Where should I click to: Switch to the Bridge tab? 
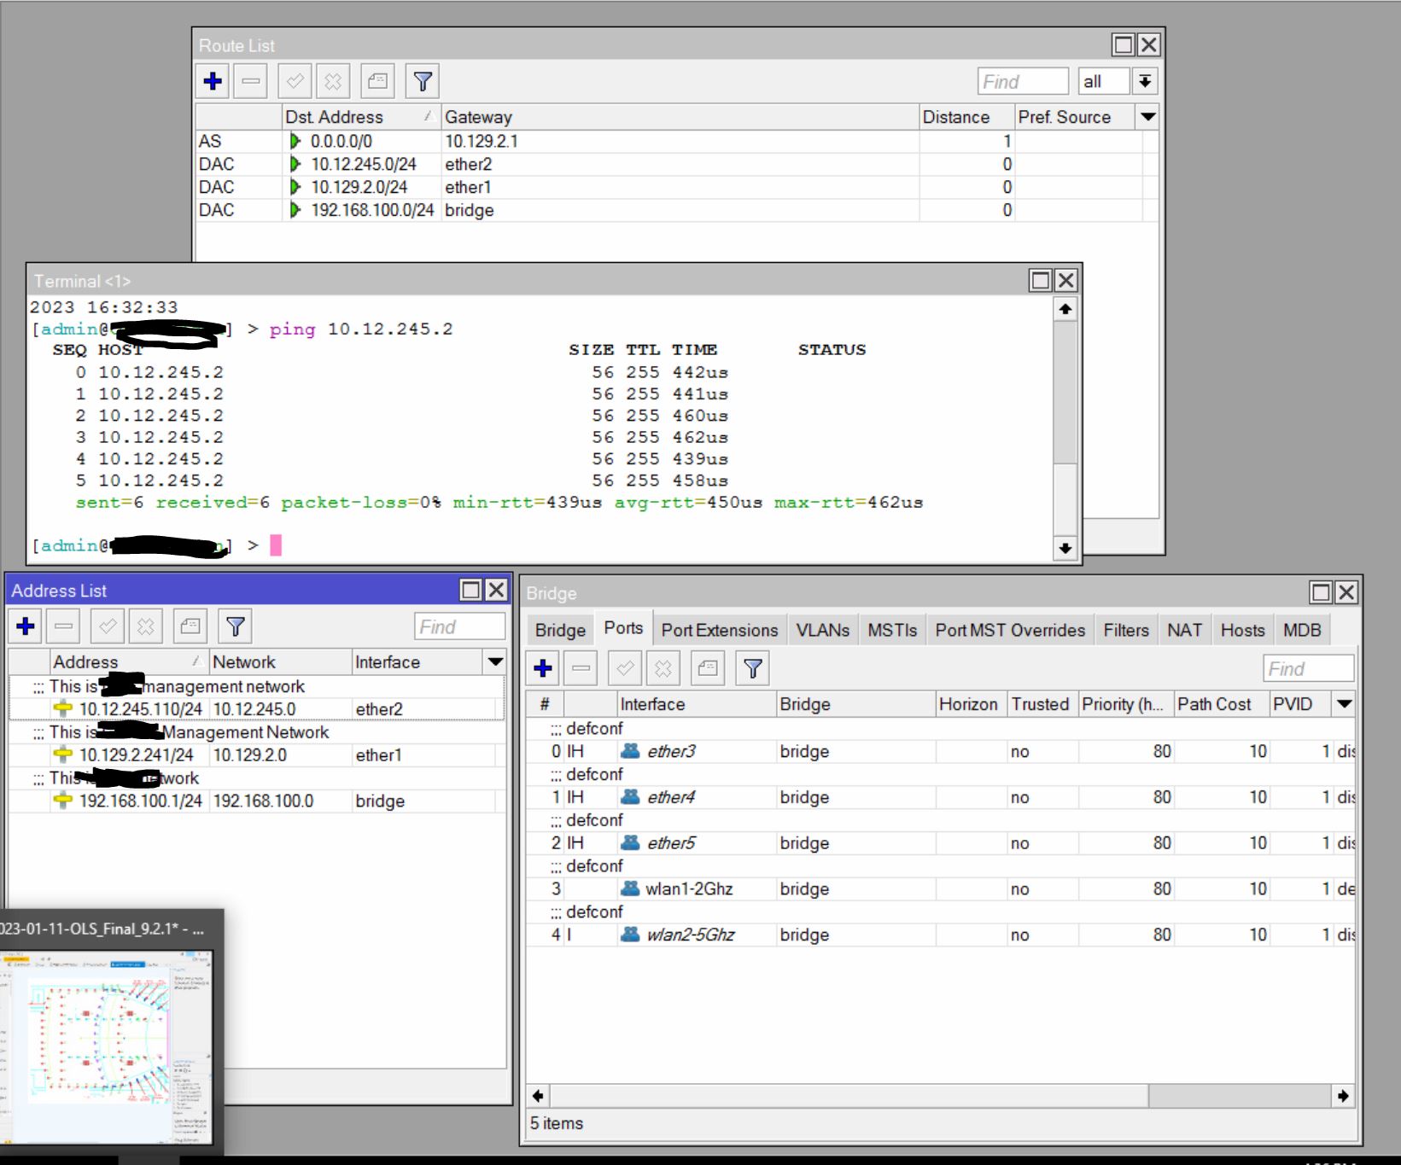[559, 630]
